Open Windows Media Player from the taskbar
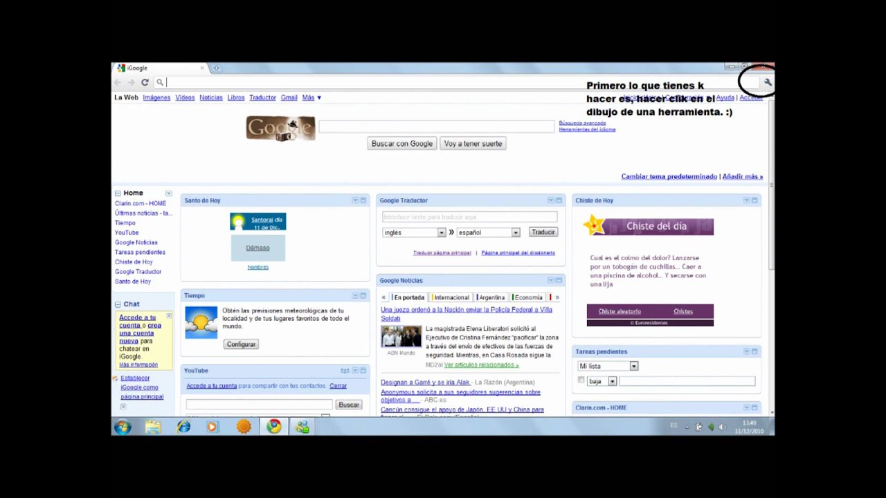 213,427
